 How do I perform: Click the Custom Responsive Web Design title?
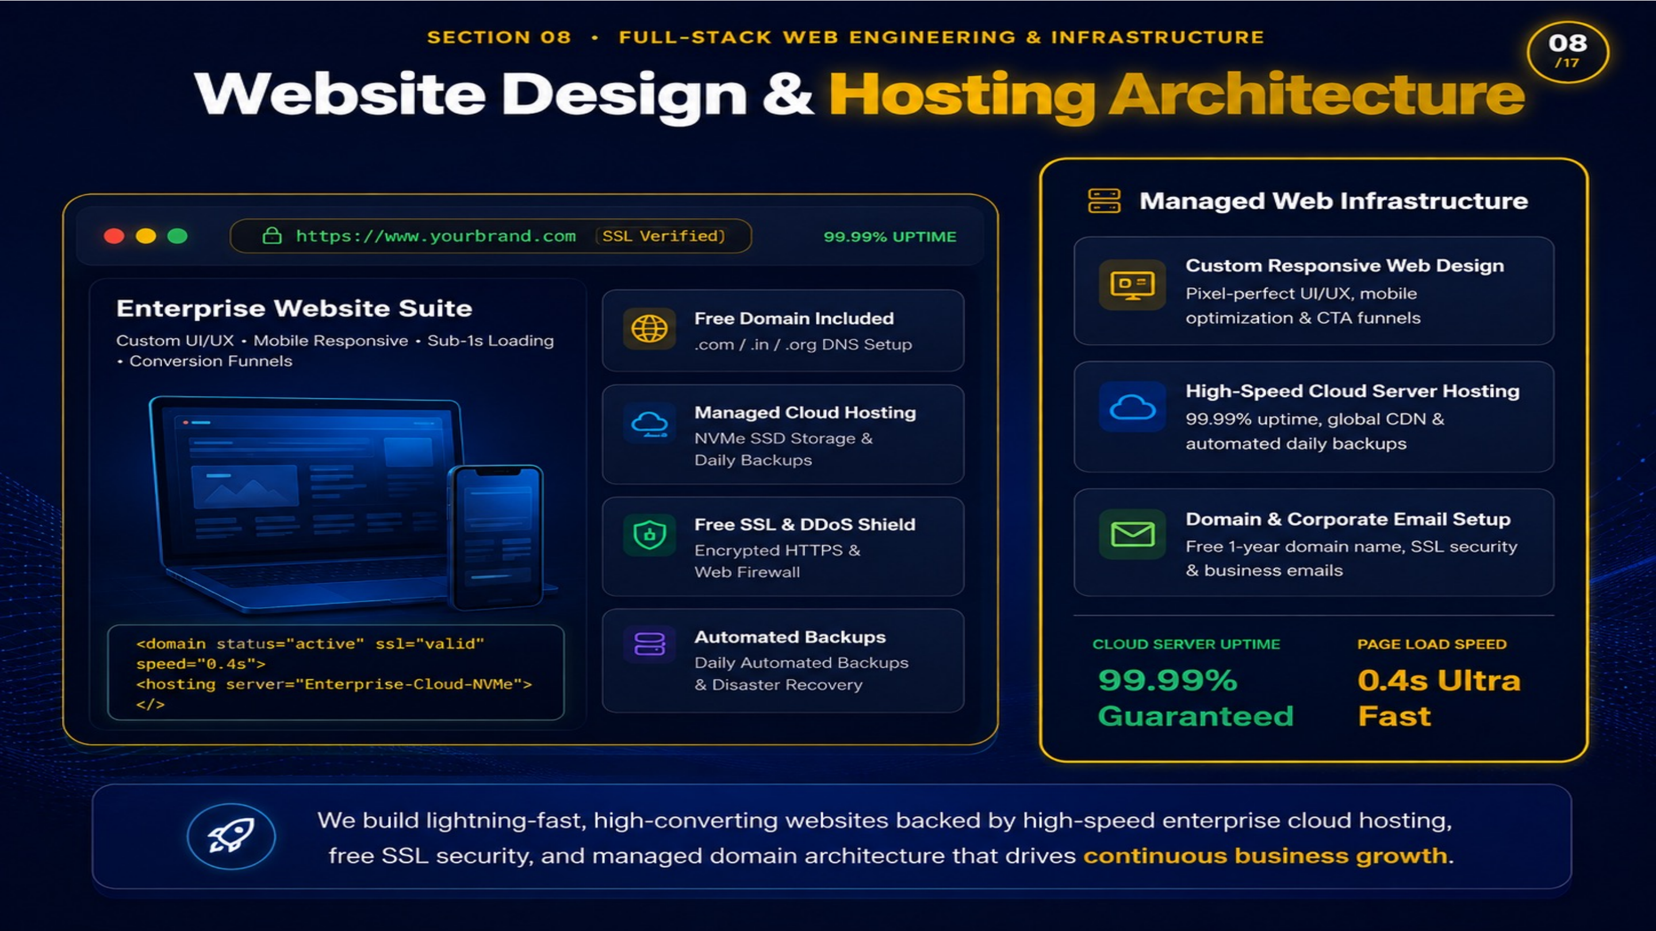point(1344,266)
